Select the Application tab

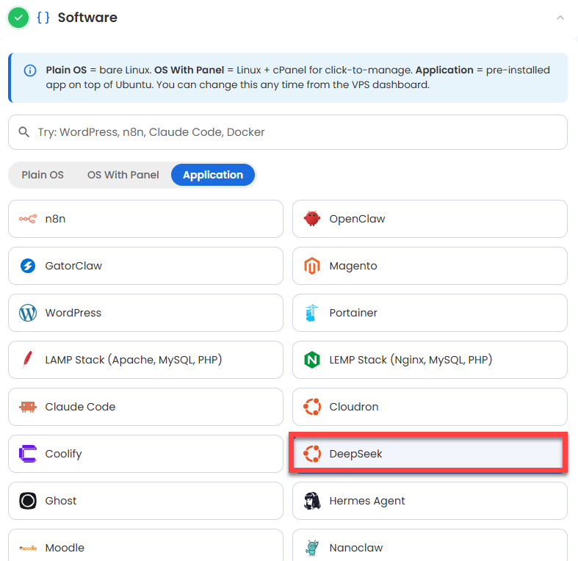213,175
